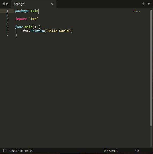The width and height of the screenshot is (153, 154).
Task: Click line number 1 in gutter
Action: pyautogui.click(x=7, y=11)
